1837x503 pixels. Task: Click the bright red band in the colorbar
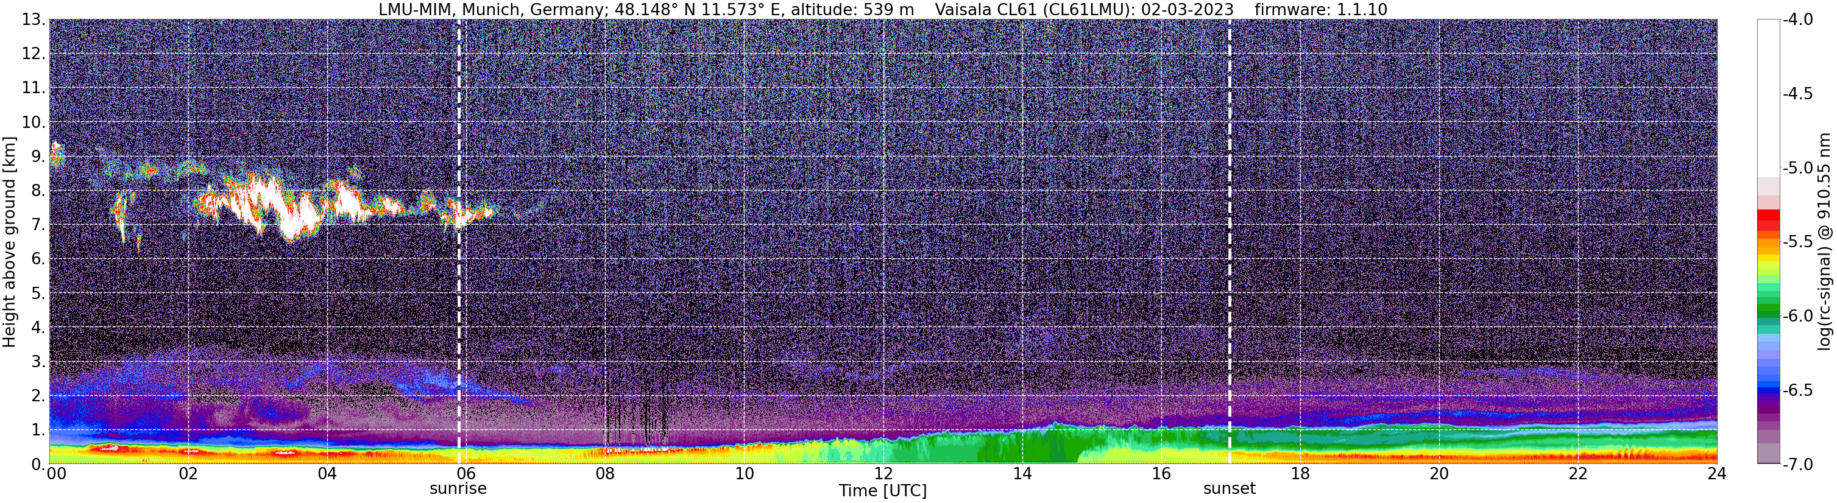[x=1769, y=214]
